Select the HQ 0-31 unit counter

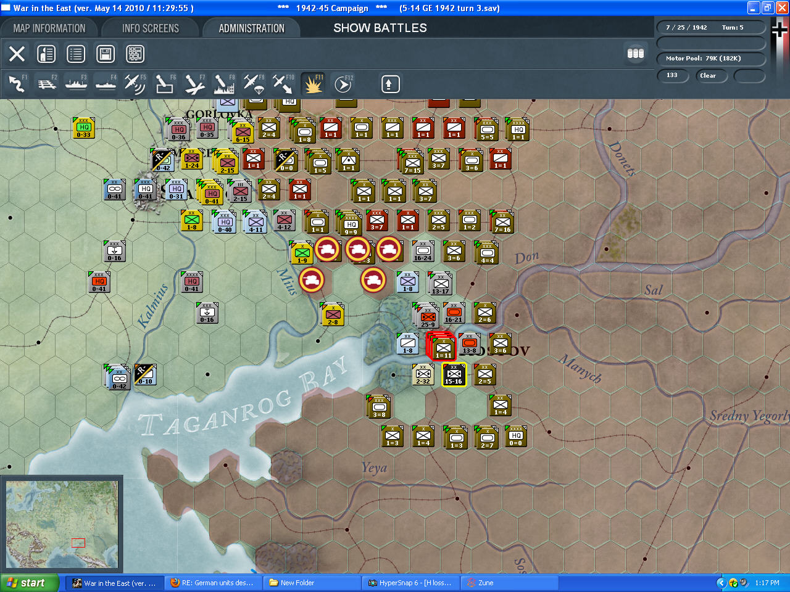point(177,190)
